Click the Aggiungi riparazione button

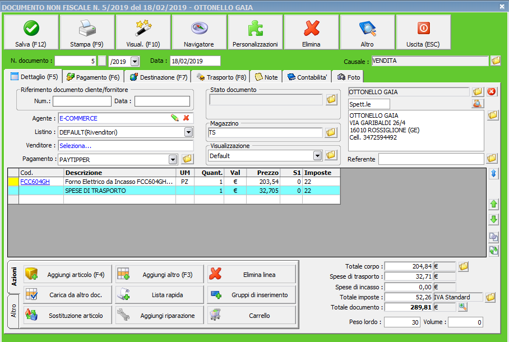tap(160, 315)
